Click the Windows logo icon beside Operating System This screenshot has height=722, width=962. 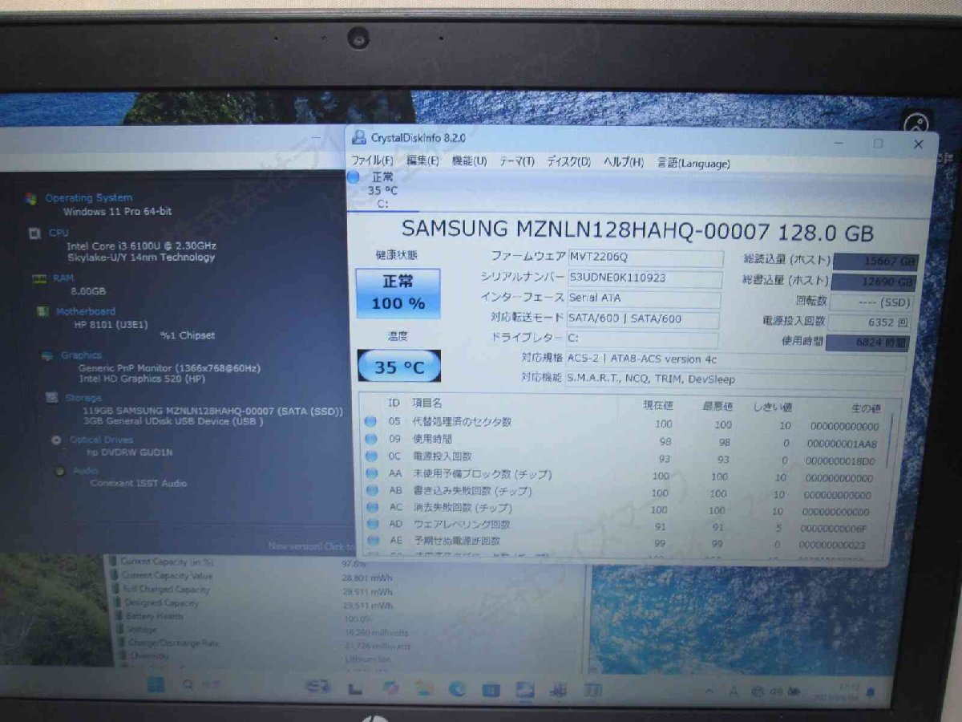coord(30,198)
